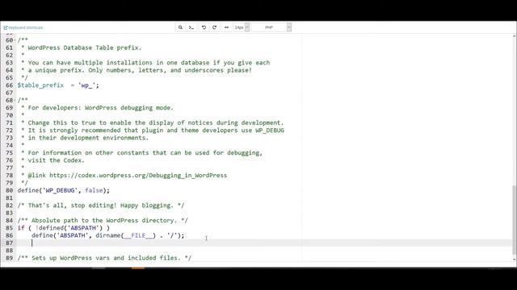
Task: Click the scrollbar down arrow
Action: [x=515, y=259]
